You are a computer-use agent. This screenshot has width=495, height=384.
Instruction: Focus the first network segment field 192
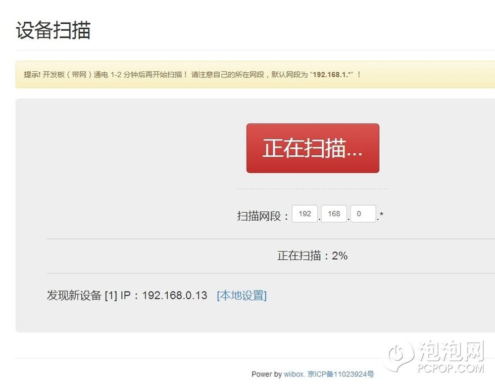click(304, 214)
